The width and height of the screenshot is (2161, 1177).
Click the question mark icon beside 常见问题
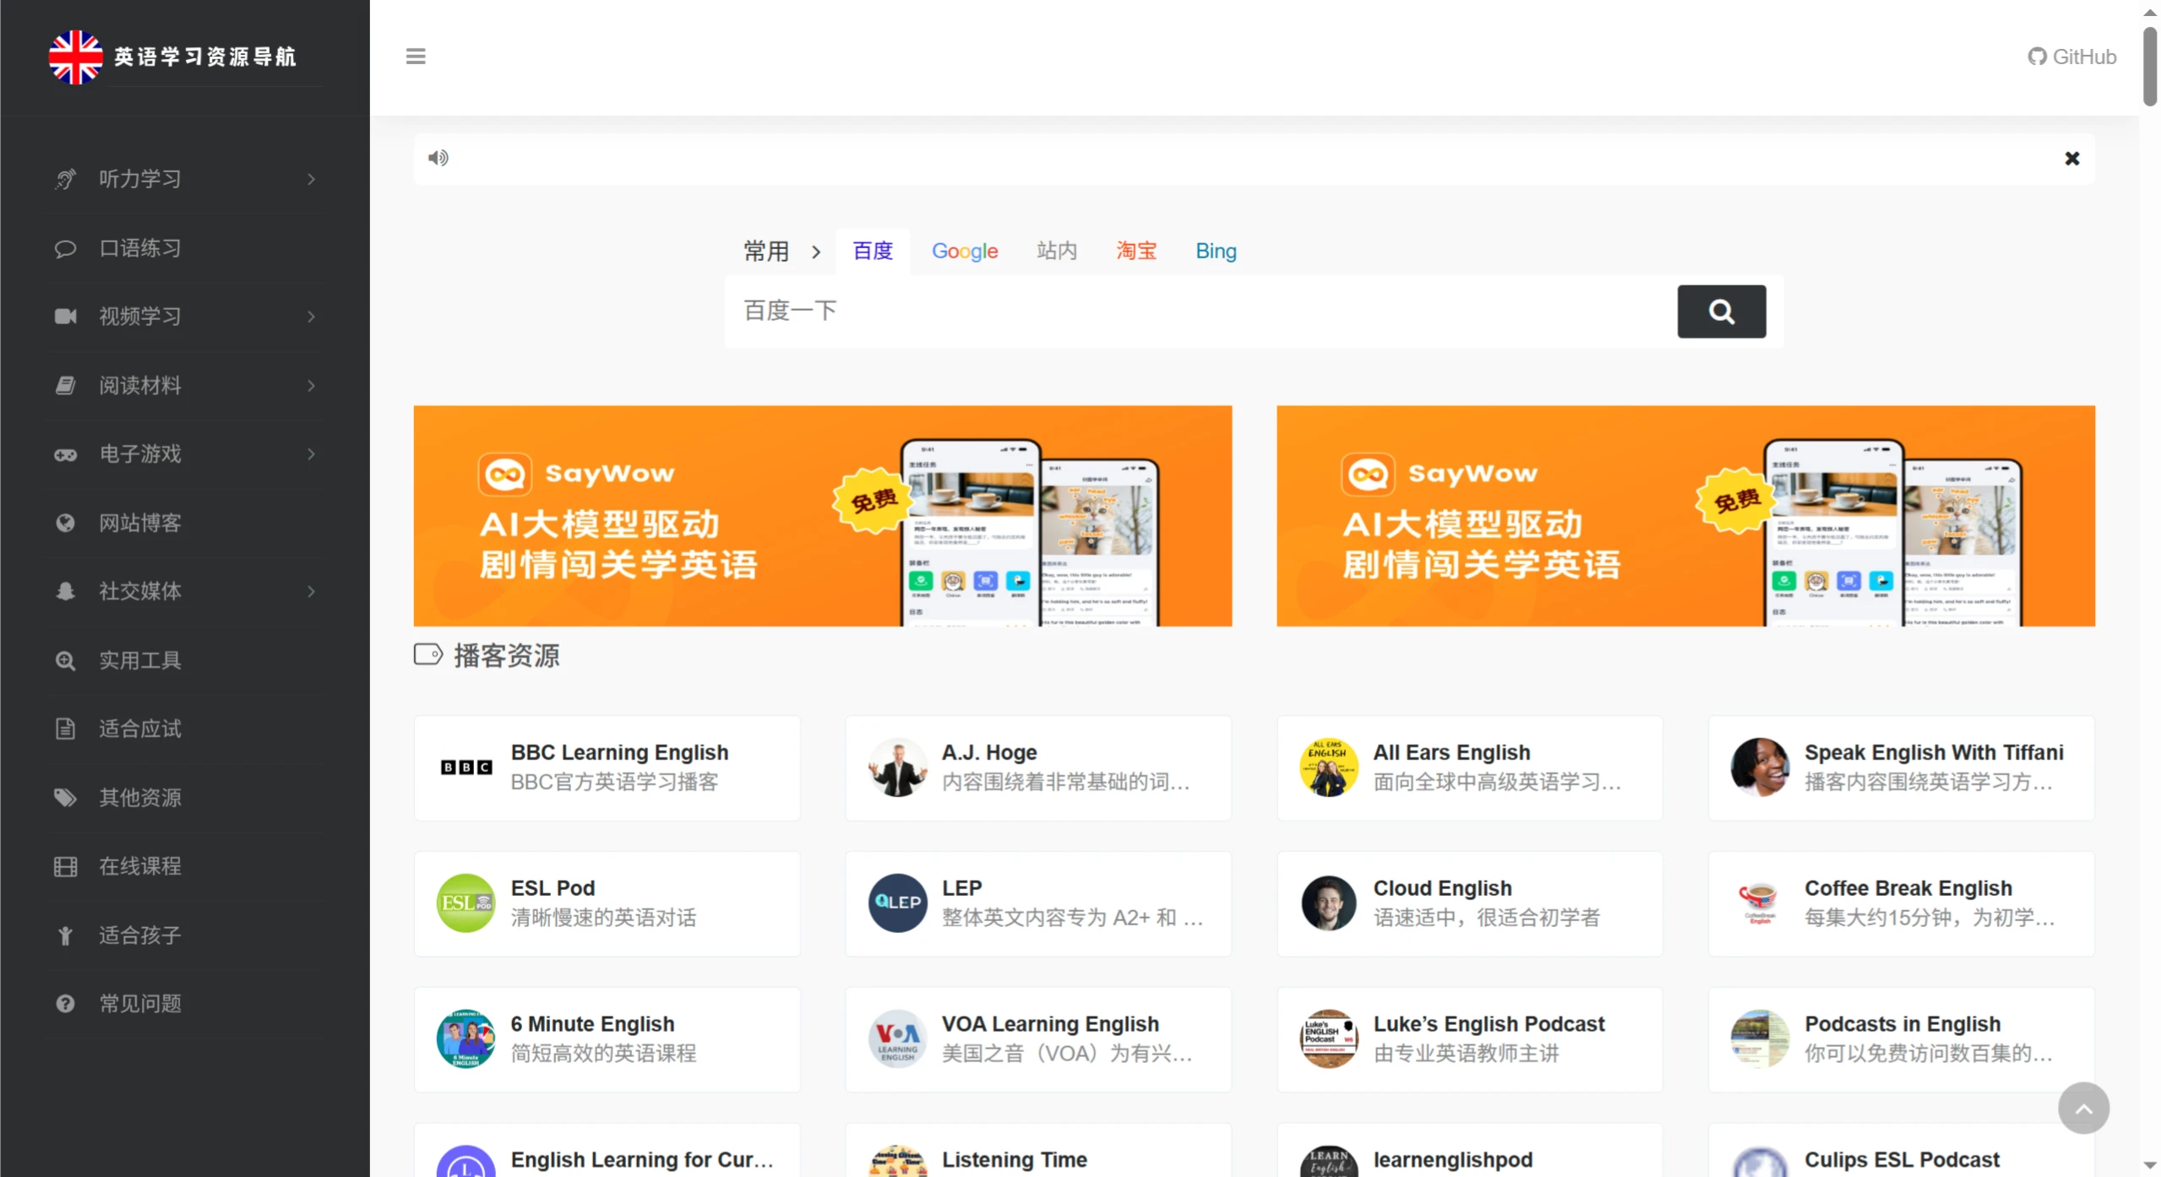pyautogui.click(x=65, y=1004)
